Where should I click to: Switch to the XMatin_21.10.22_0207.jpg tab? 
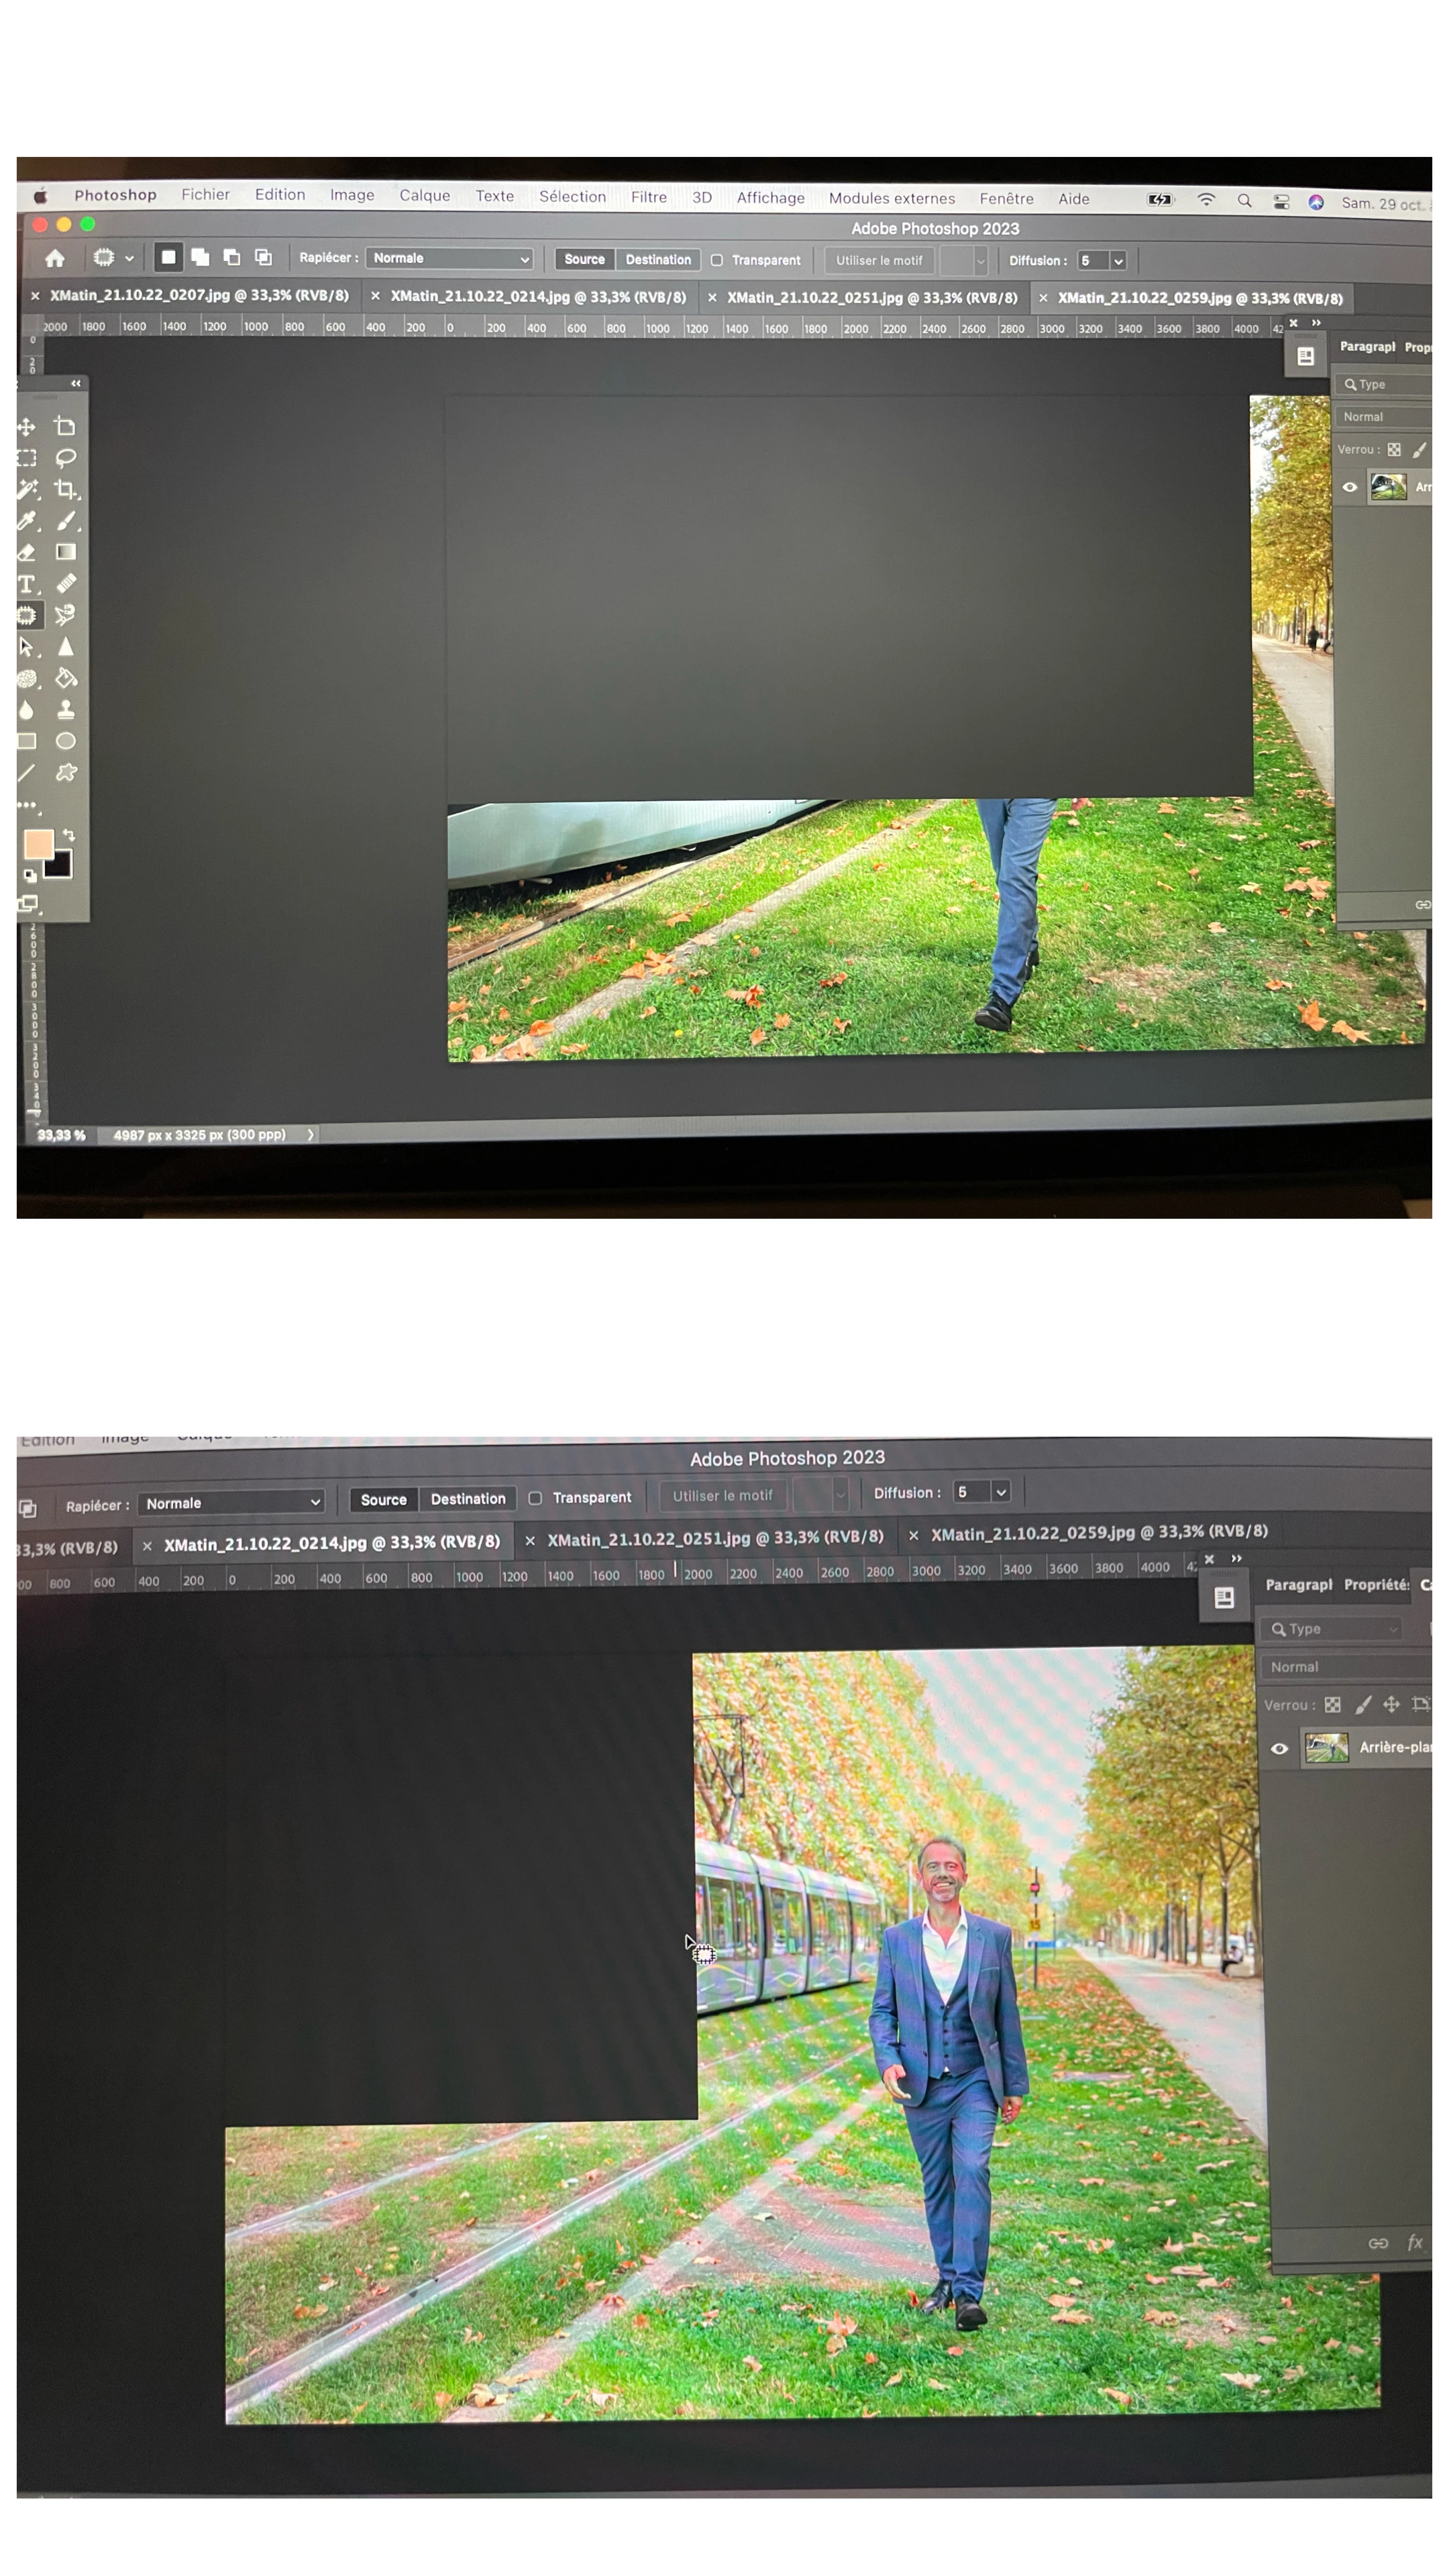198,296
